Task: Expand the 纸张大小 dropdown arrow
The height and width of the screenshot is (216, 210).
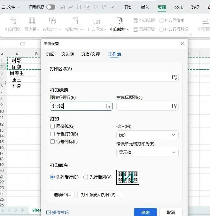Action: [x=82, y=29]
